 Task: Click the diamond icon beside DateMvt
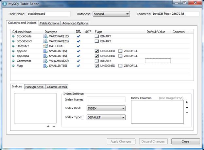(x=13, y=46)
